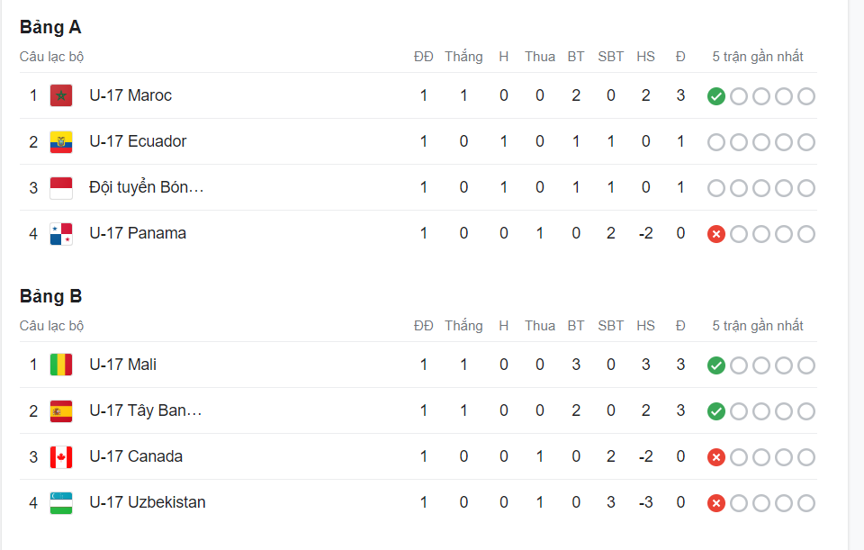Click the Indonesia team flag icon
Image resolution: width=864 pixels, height=550 pixels.
click(61, 187)
